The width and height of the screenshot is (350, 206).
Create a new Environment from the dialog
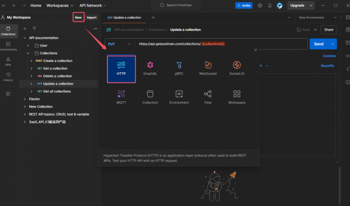pyautogui.click(x=179, y=97)
